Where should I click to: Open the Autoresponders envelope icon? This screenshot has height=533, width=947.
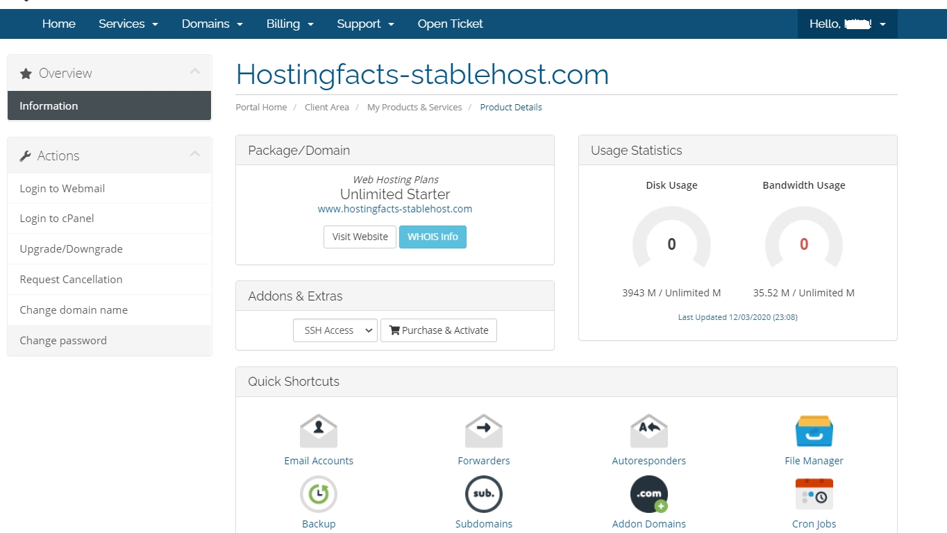coord(649,431)
